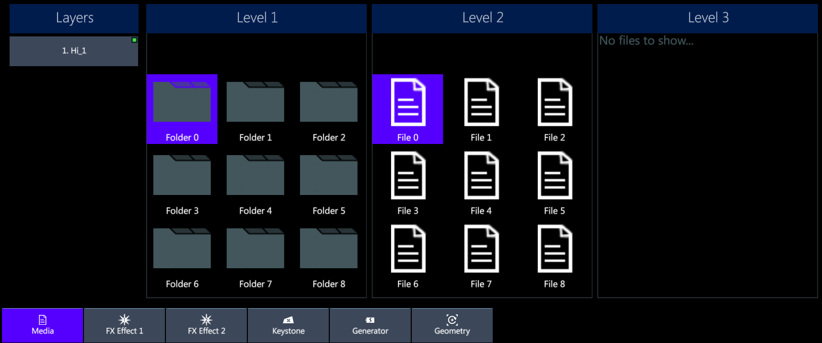Screen dimensions: 822x343
Task: Open the Generator tab
Action: tap(370, 325)
